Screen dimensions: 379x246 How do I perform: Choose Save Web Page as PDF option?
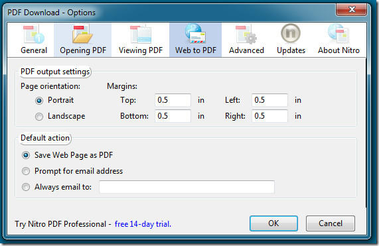tap(26, 155)
